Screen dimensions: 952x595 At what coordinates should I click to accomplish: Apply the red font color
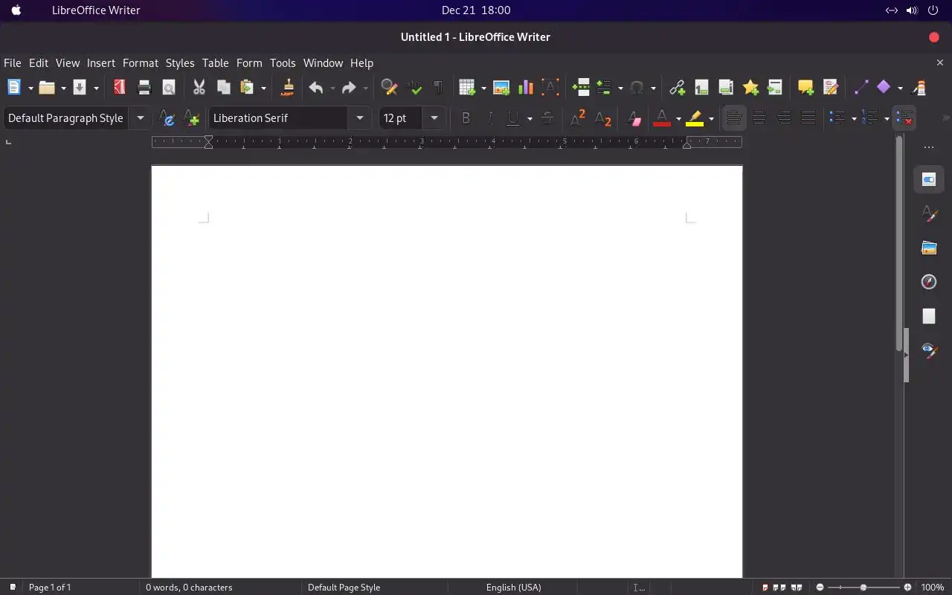pyautogui.click(x=662, y=118)
